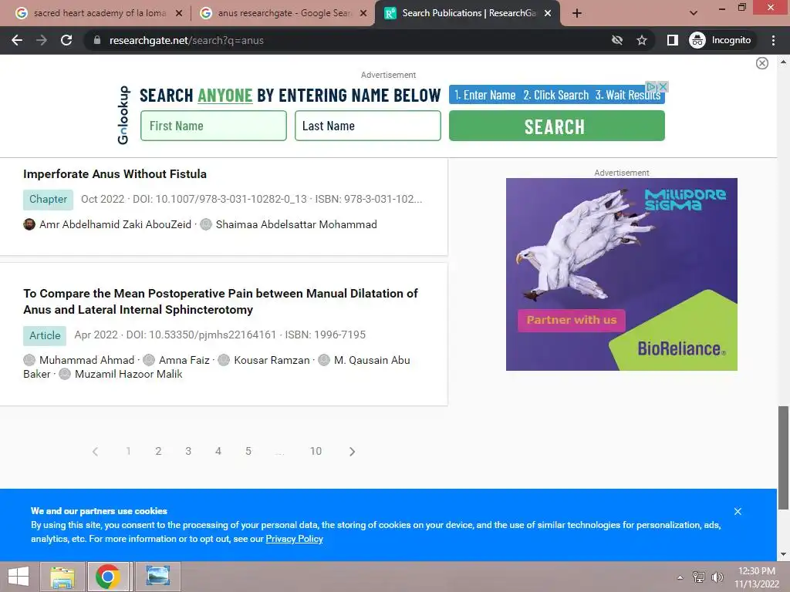This screenshot has height=592, width=790.
Task: Go to results page 2
Action: tap(158, 452)
